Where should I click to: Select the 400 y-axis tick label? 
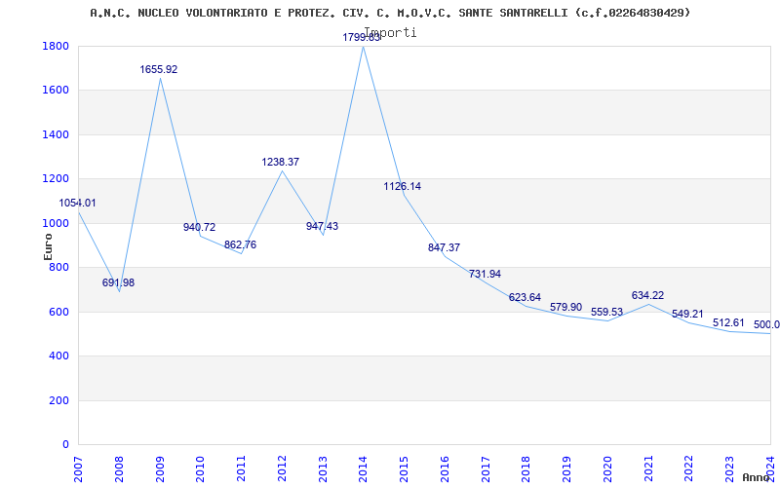[59, 356]
